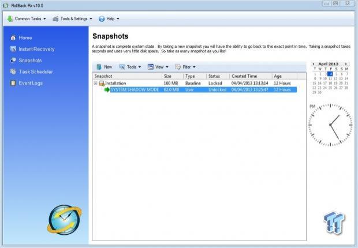The height and width of the screenshot is (248, 358).
Task: Sort by Type column header
Action: pyautogui.click(x=195, y=76)
